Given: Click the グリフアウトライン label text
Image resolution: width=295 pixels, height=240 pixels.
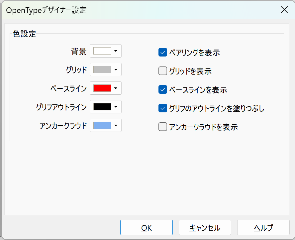Looking at the screenshot, I should 61,107.
